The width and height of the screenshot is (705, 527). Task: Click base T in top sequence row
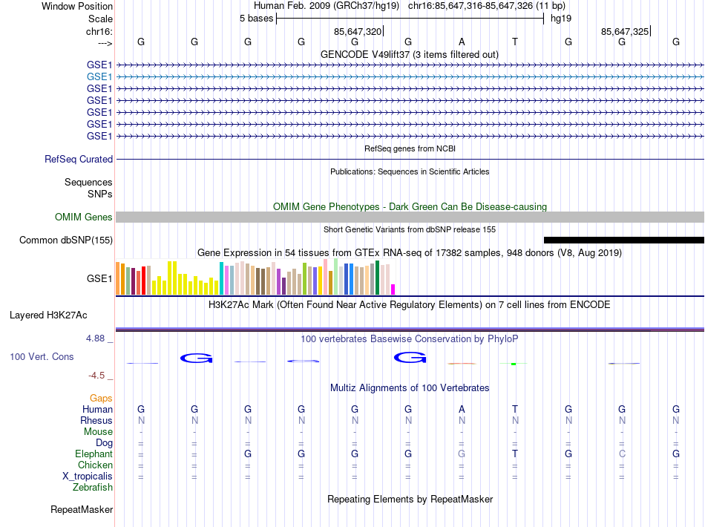point(515,42)
